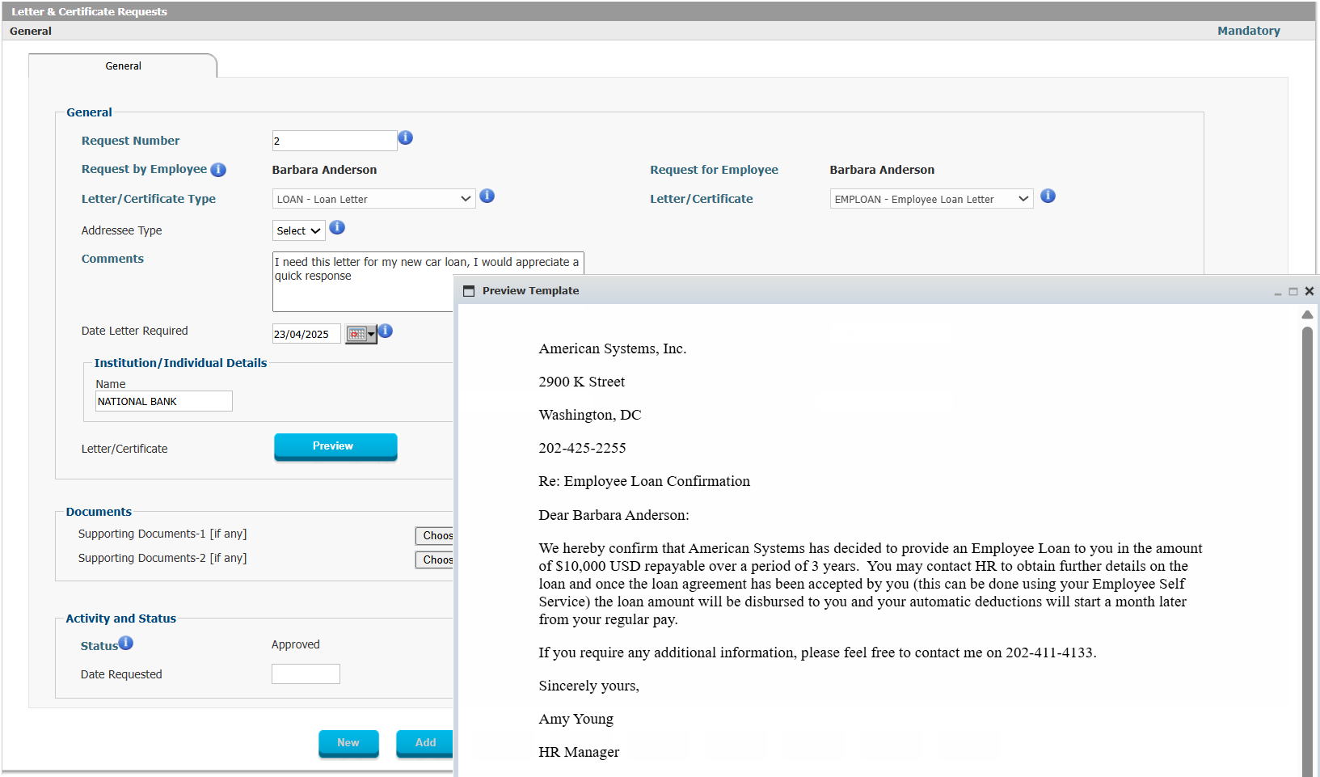Maximize the Preview Template window
The width and height of the screenshot is (1320, 777).
point(1293,291)
